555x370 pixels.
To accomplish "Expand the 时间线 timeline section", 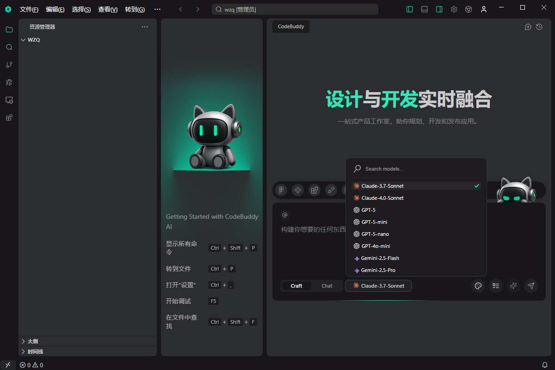I will click(x=88, y=351).
